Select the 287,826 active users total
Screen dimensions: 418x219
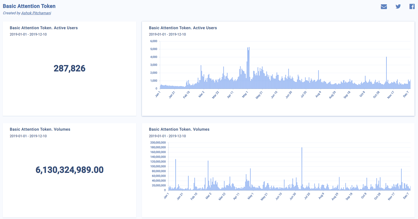pos(69,68)
